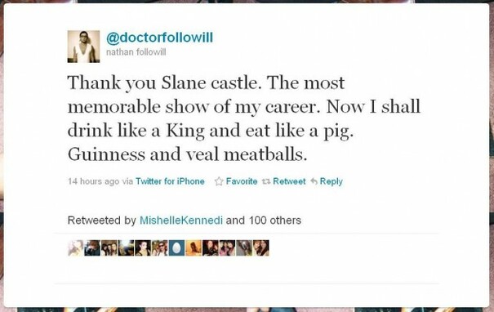
Task: Visit MishelleKennedi's profile link
Action: coord(181,220)
